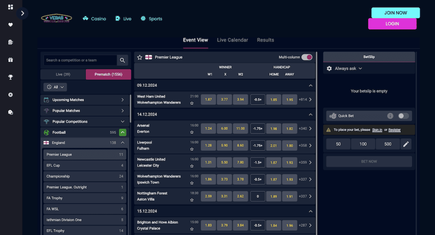Favorite the Arsenal vs Everton match star
The width and height of the screenshot is (435, 235).
[192, 132]
